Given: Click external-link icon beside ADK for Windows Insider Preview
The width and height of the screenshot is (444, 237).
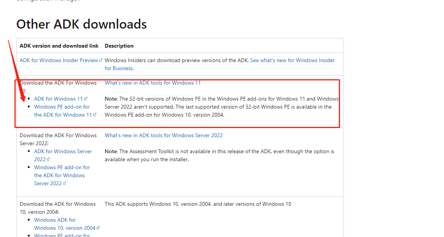Looking at the screenshot, I should [101, 60].
